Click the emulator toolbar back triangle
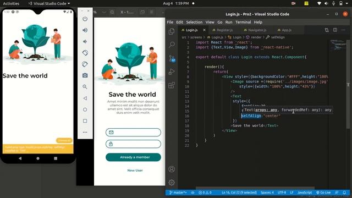Screen dimensions: 352x198 pos(85,98)
